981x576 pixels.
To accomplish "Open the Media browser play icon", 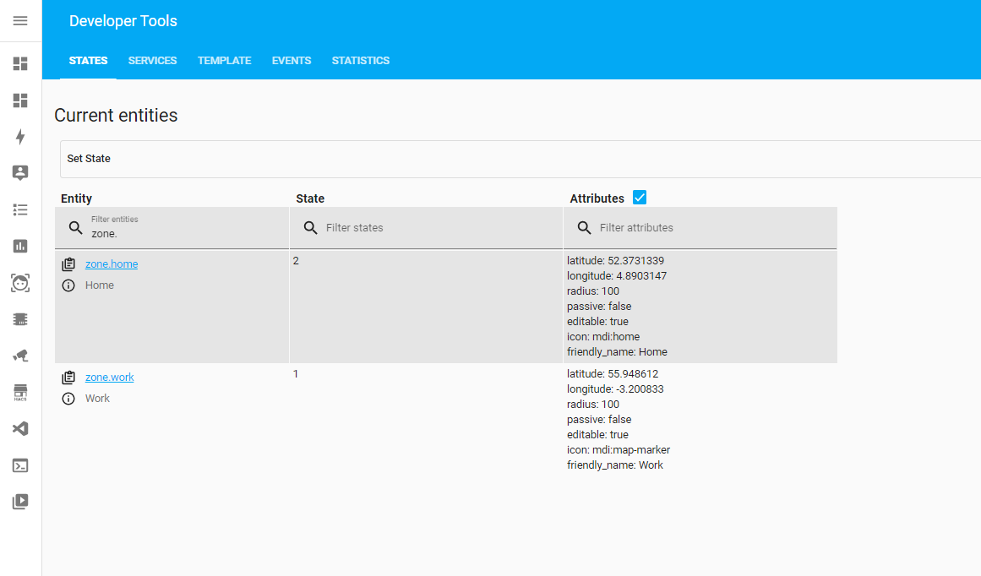I will tap(20, 502).
